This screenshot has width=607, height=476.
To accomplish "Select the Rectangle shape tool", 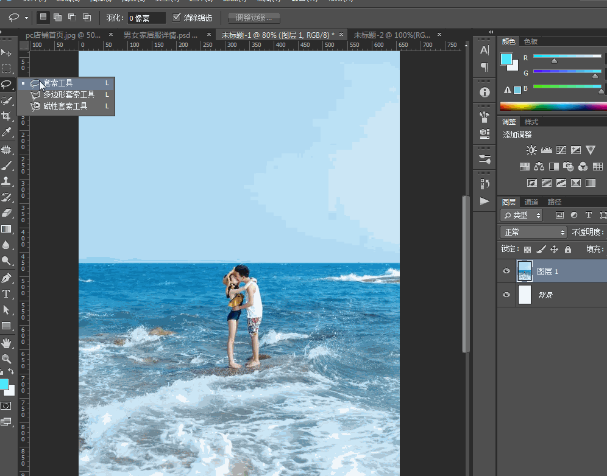I will coord(6,326).
